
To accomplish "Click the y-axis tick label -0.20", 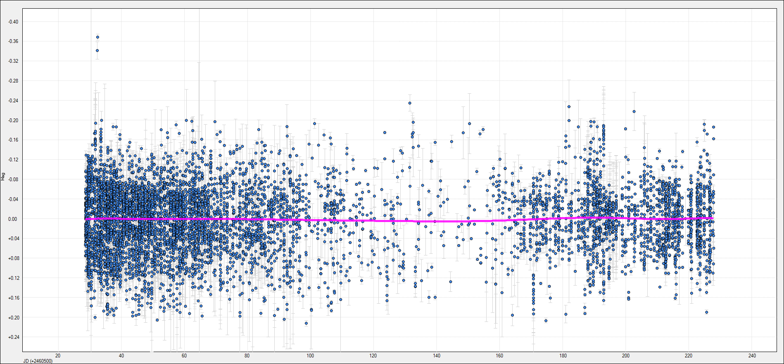I will coord(14,121).
